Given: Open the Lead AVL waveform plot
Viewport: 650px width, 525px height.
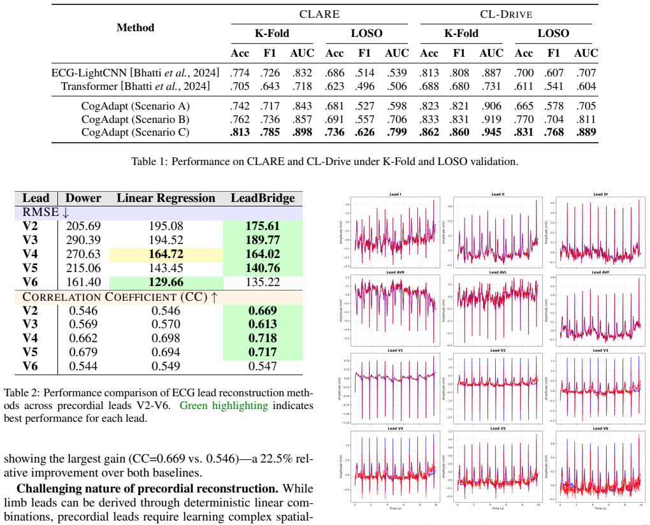Looking at the screenshot, I should pyautogui.click(x=498, y=310).
